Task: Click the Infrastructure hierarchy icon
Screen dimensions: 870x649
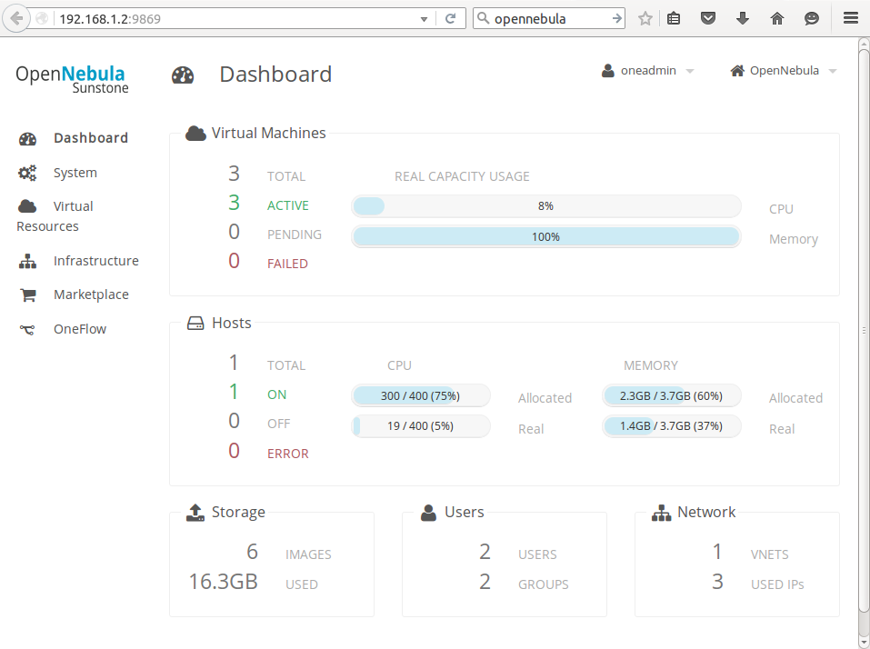Action: click(x=27, y=261)
